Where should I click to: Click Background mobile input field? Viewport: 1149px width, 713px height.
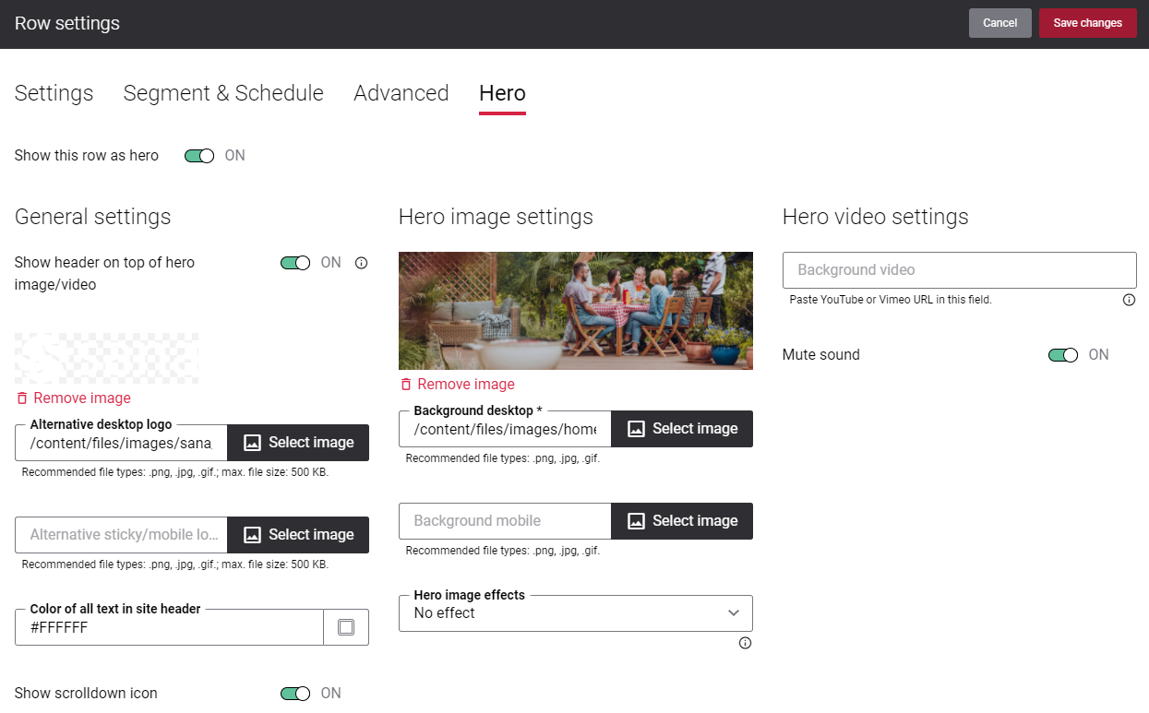(x=505, y=521)
